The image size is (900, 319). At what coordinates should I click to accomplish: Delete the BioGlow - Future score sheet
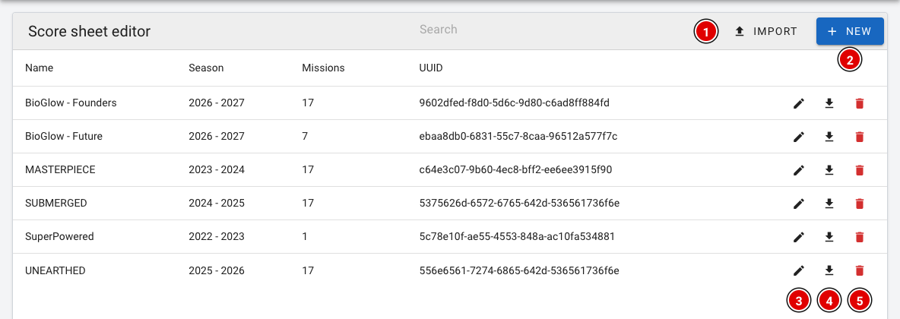859,137
